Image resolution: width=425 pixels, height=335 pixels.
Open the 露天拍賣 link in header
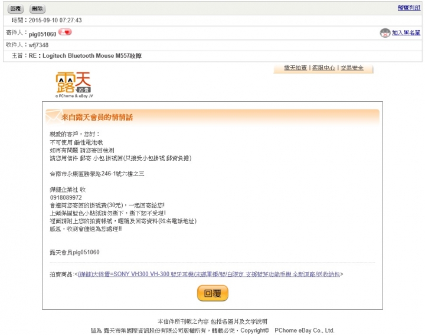click(x=295, y=68)
